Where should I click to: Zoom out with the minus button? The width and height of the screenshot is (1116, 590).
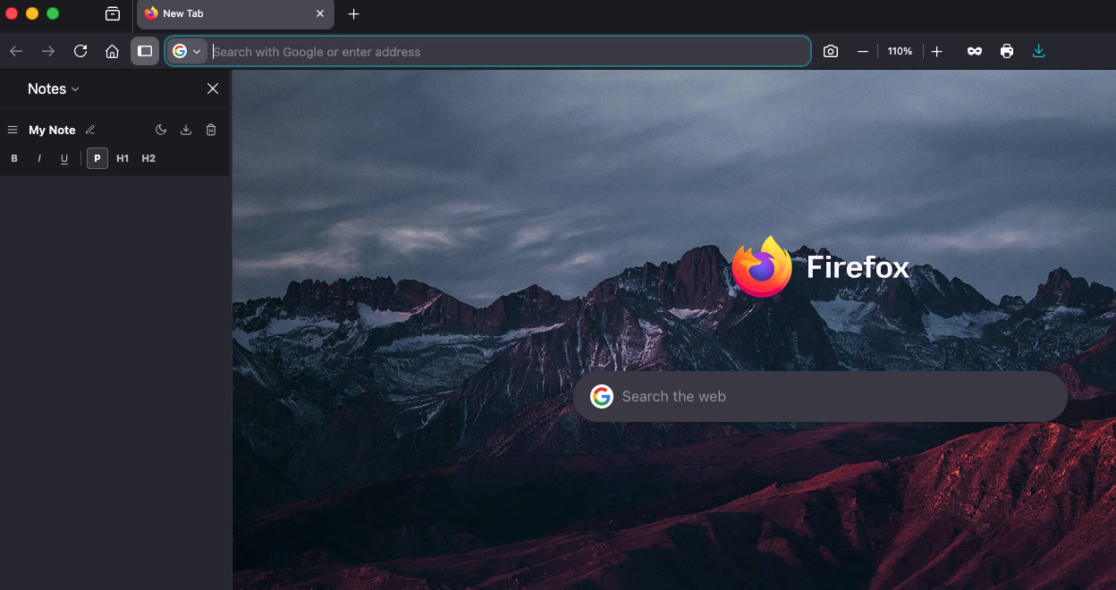click(863, 51)
